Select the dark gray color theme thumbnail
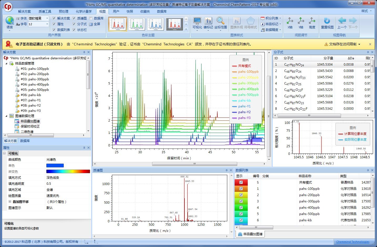This screenshot has width=377, height=247. [x=174, y=24]
